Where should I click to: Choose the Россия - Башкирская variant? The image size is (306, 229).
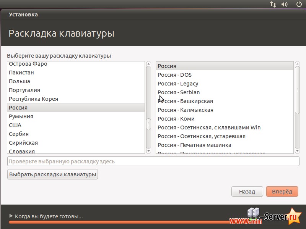(x=185, y=101)
